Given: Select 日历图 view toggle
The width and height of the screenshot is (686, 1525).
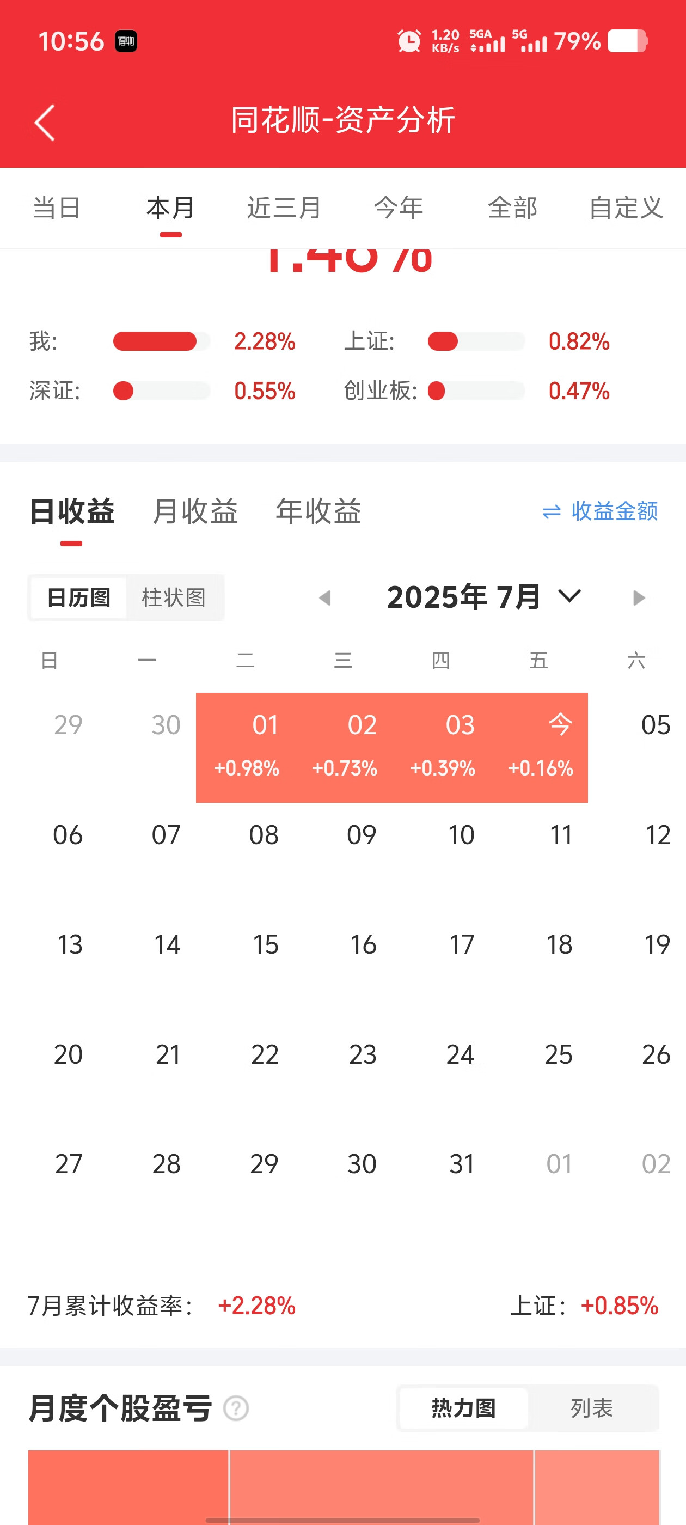Looking at the screenshot, I should (x=79, y=597).
